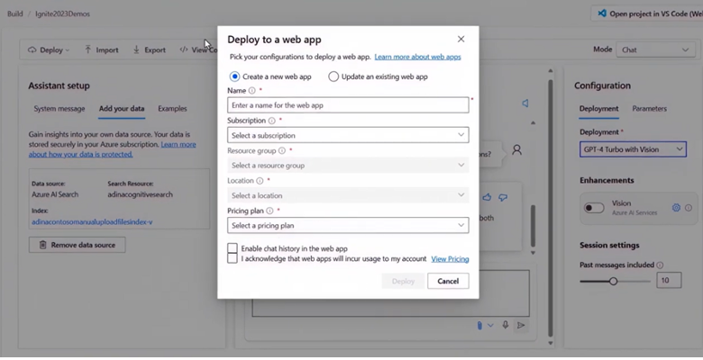Click the Remove data source button
Image resolution: width=703 pixels, height=360 pixels.
[x=78, y=245]
